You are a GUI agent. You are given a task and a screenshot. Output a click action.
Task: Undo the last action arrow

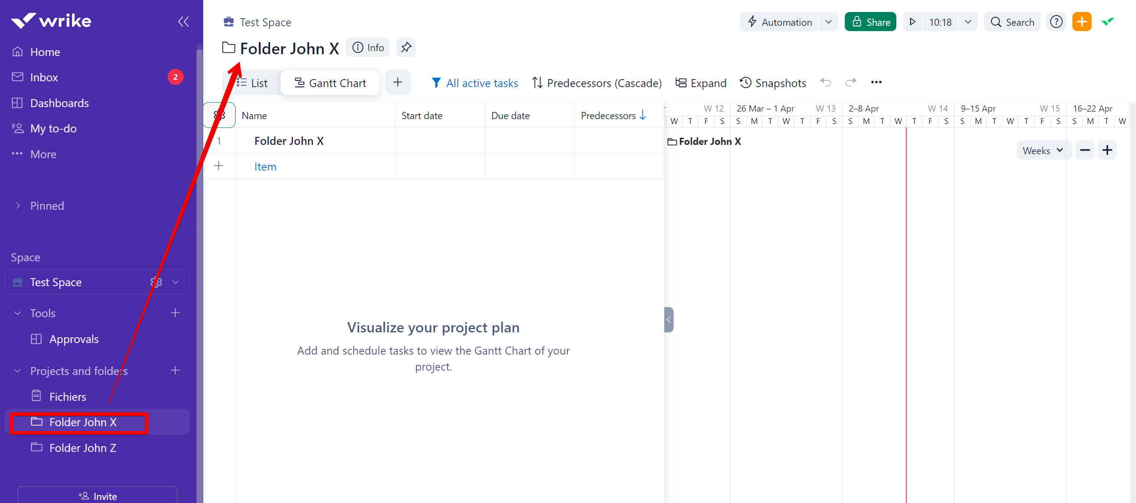826,82
